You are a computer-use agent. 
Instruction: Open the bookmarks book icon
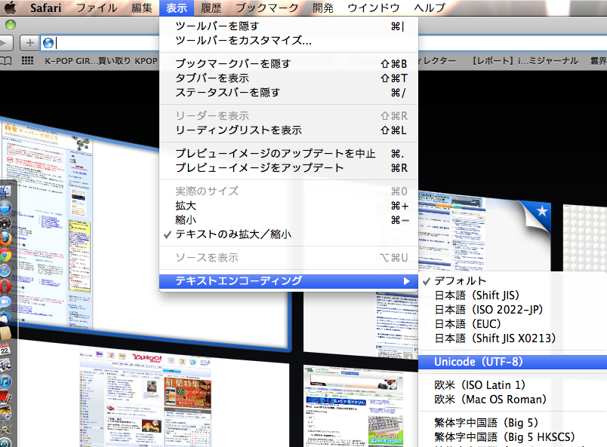pos(5,61)
